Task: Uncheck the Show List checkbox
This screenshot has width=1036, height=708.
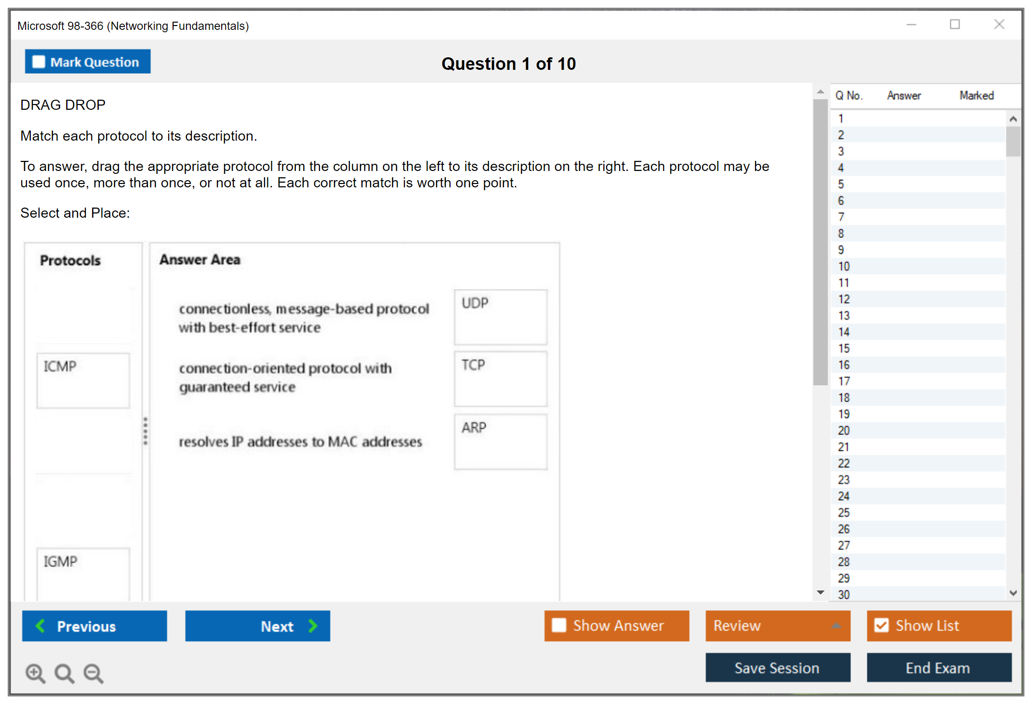Action: (x=881, y=625)
